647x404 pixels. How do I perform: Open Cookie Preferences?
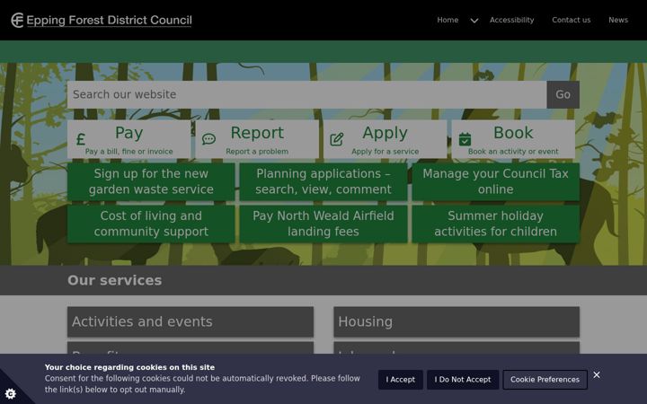[545, 380]
